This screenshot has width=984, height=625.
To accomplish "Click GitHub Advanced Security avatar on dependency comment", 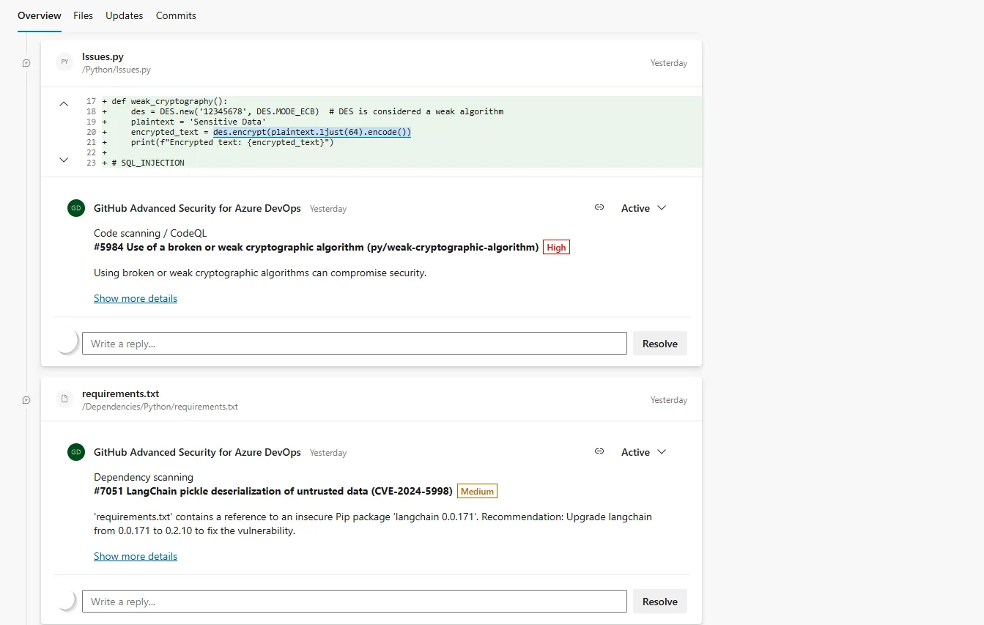I will 75,452.
